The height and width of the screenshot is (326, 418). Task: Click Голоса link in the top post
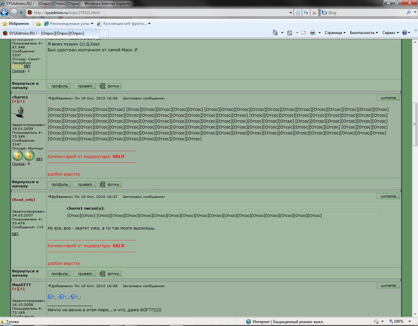18,71
